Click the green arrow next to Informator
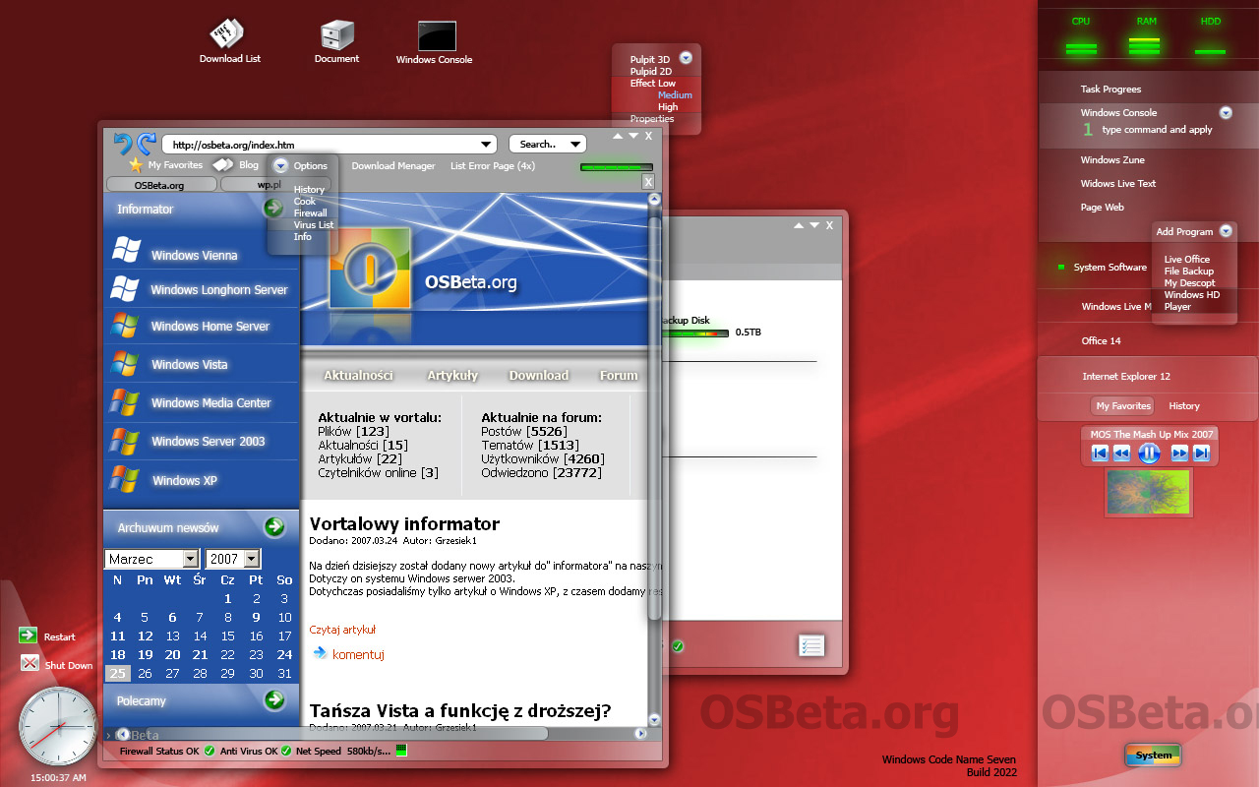 pos(273,208)
